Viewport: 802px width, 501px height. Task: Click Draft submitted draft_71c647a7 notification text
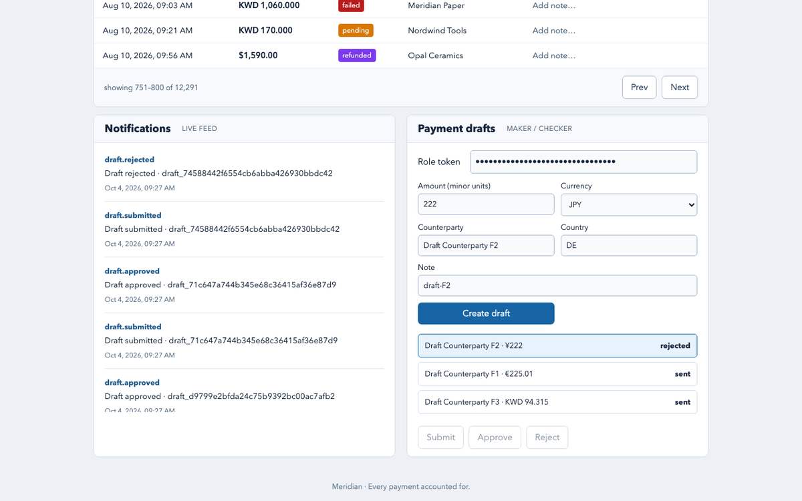(221, 341)
